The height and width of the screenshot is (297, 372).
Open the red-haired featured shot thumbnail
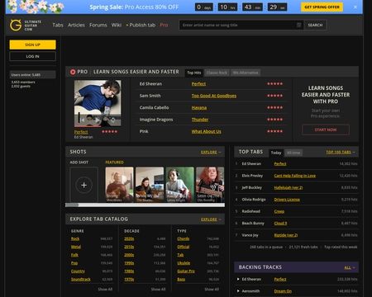tap(210, 185)
